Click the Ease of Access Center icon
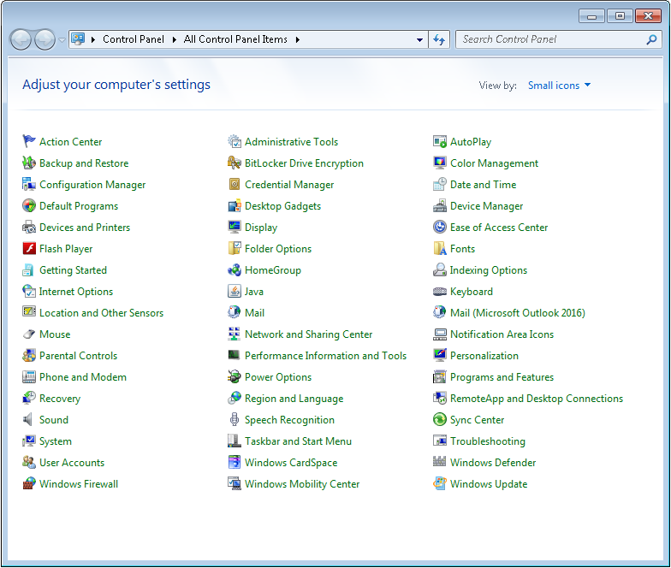 click(x=440, y=227)
